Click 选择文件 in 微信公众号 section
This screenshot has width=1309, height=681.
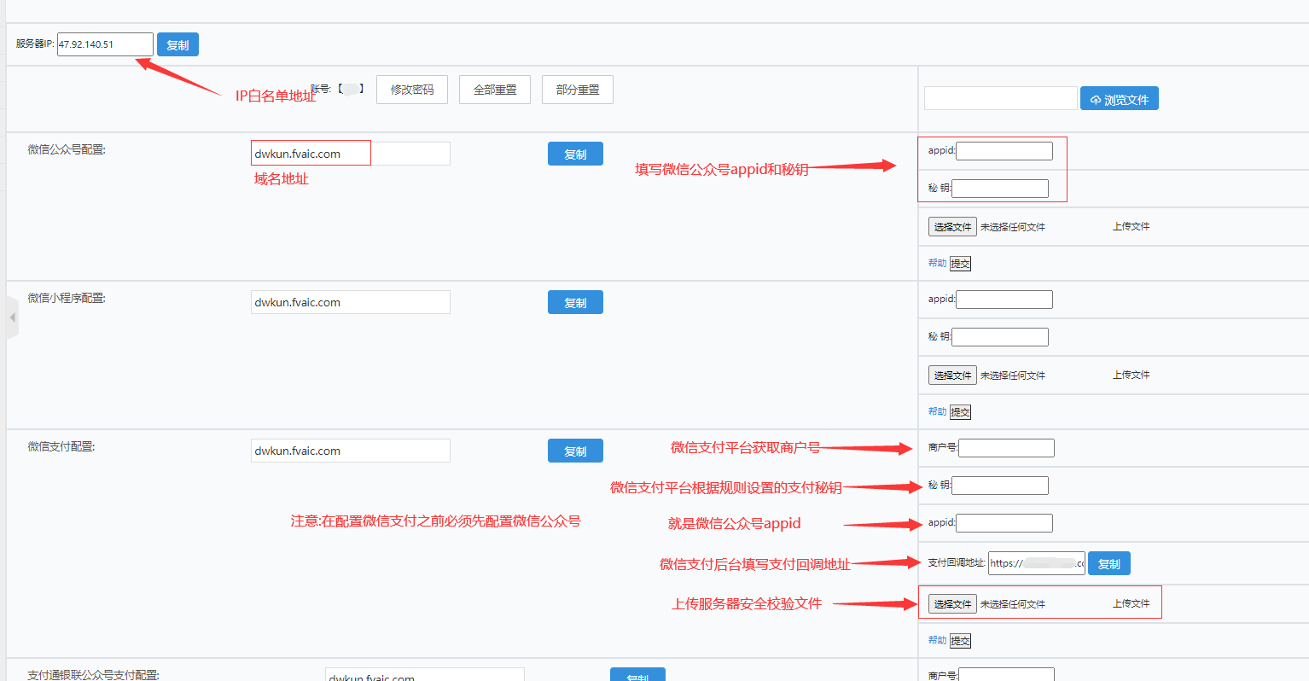point(952,227)
